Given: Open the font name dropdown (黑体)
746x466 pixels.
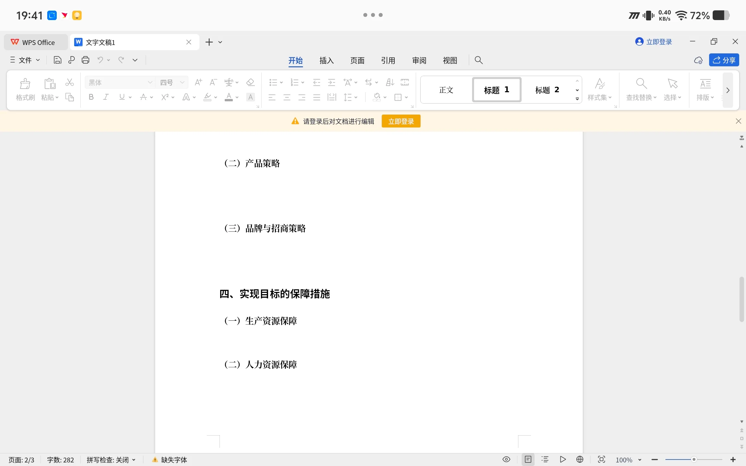Looking at the screenshot, I should tap(150, 83).
